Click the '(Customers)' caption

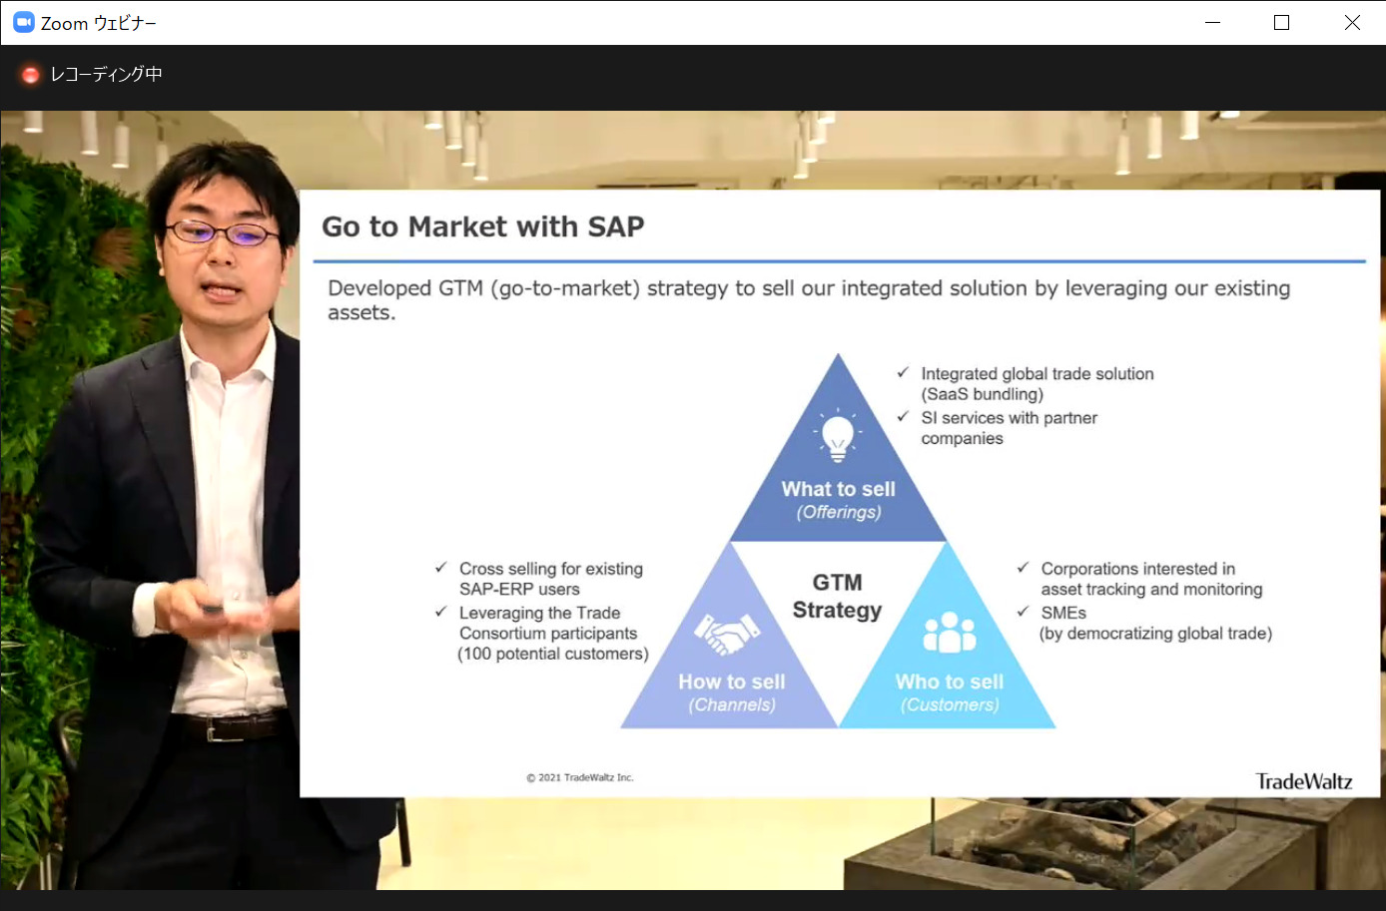[x=950, y=704]
